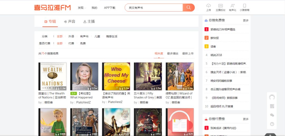Click the 有声化 A+ icon
The image size is (285, 136).
[x=232, y=6]
